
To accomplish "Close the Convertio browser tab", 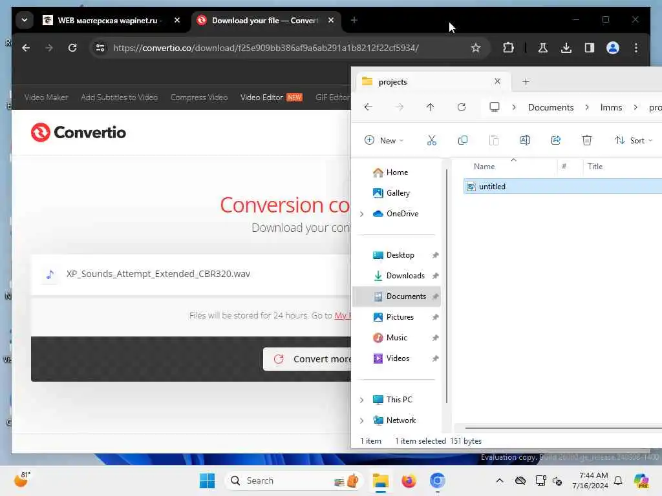I will coord(331,20).
